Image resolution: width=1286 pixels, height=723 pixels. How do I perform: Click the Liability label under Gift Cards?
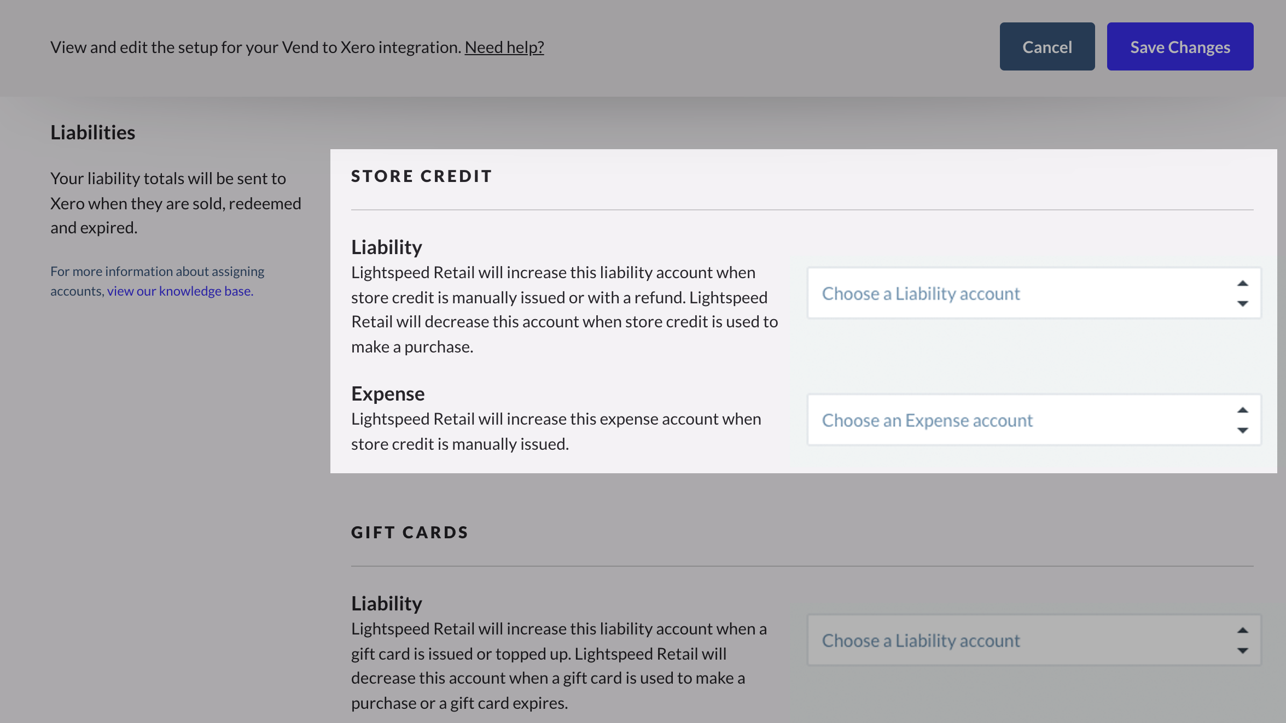click(386, 604)
